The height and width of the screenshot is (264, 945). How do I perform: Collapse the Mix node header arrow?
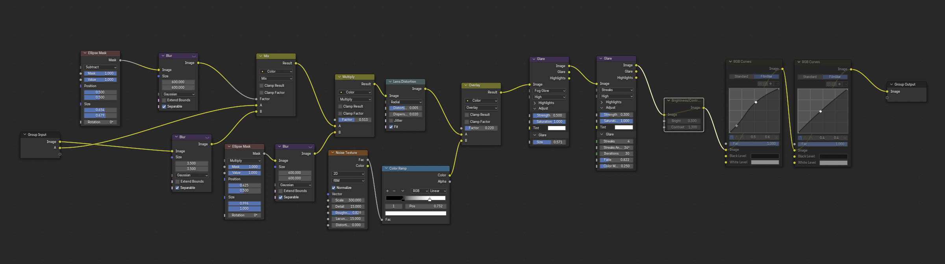(260, 56)
